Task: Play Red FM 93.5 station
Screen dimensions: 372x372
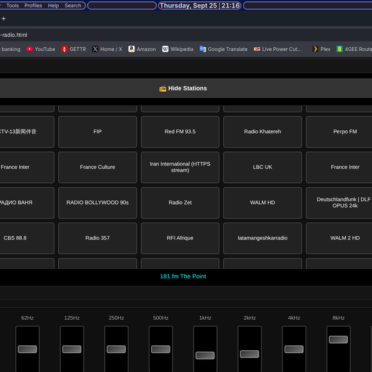Action: point(180,131)
